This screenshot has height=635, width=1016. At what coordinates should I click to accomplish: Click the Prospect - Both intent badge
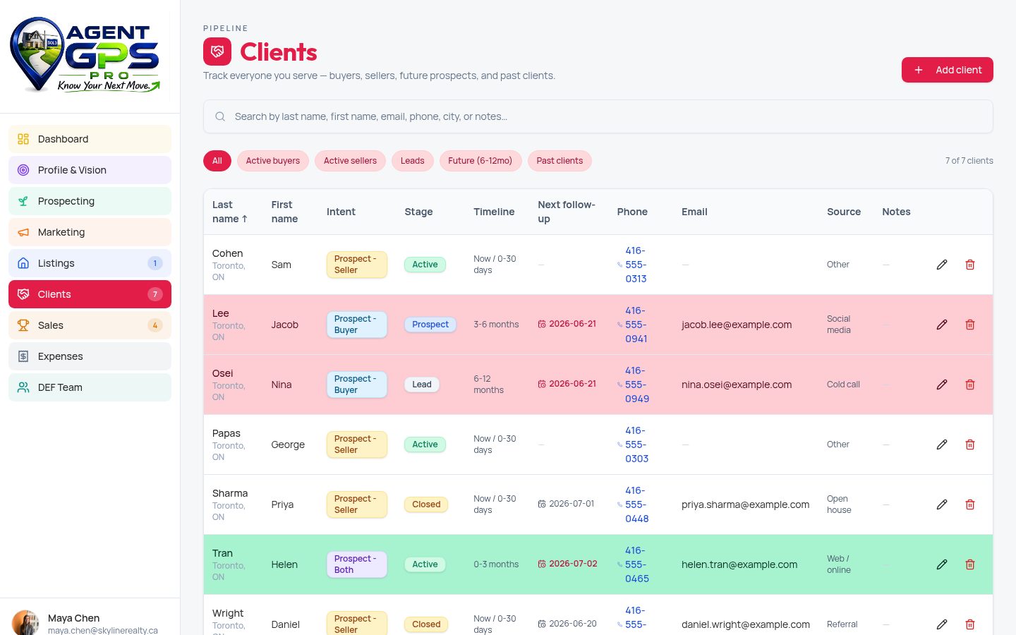(356, 564)
